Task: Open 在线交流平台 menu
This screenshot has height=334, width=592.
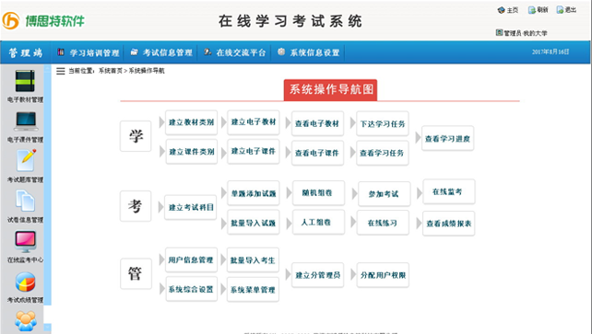Action: [235, 52]
